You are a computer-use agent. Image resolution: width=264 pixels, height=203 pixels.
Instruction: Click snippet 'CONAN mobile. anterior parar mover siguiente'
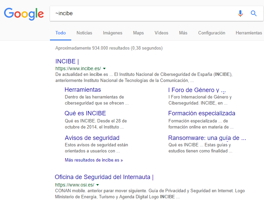click(101, 191)
